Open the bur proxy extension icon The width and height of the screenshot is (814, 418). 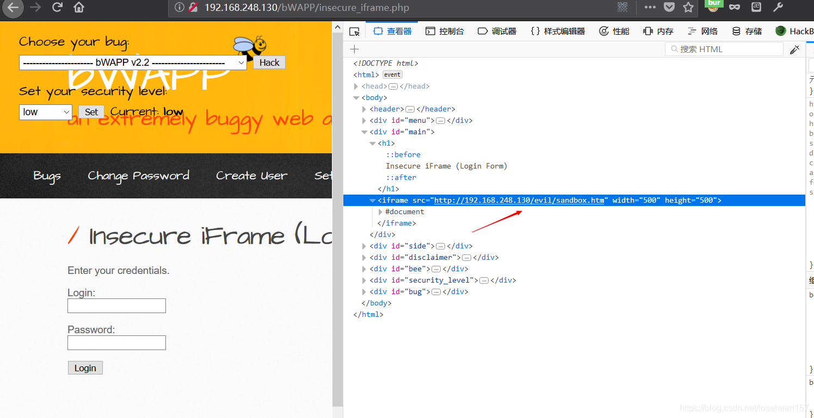click(714, 6)
